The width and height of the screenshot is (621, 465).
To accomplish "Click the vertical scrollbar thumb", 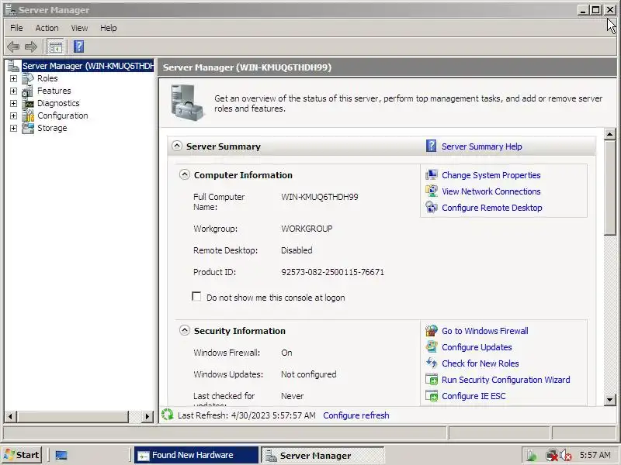I will 610,188.
